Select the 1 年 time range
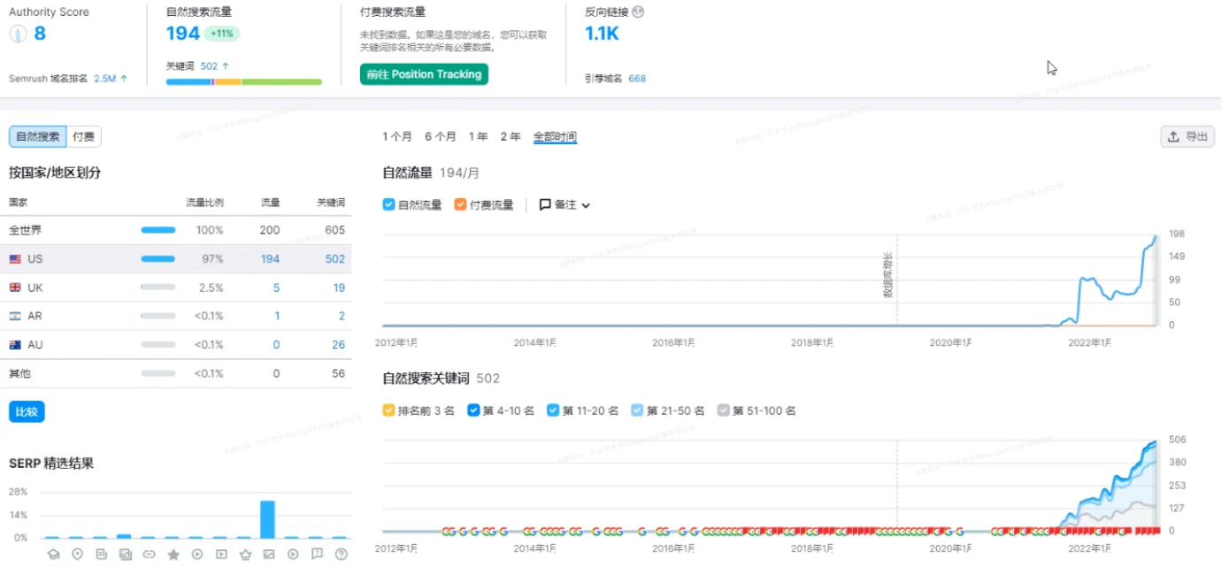The width and height of the screenshot is (1221, 575). (x=478, y=137)
